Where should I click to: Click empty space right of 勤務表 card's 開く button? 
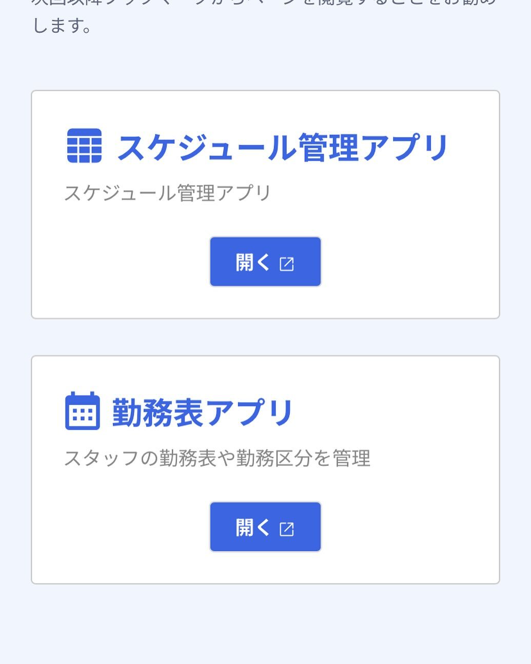(410, 527)
